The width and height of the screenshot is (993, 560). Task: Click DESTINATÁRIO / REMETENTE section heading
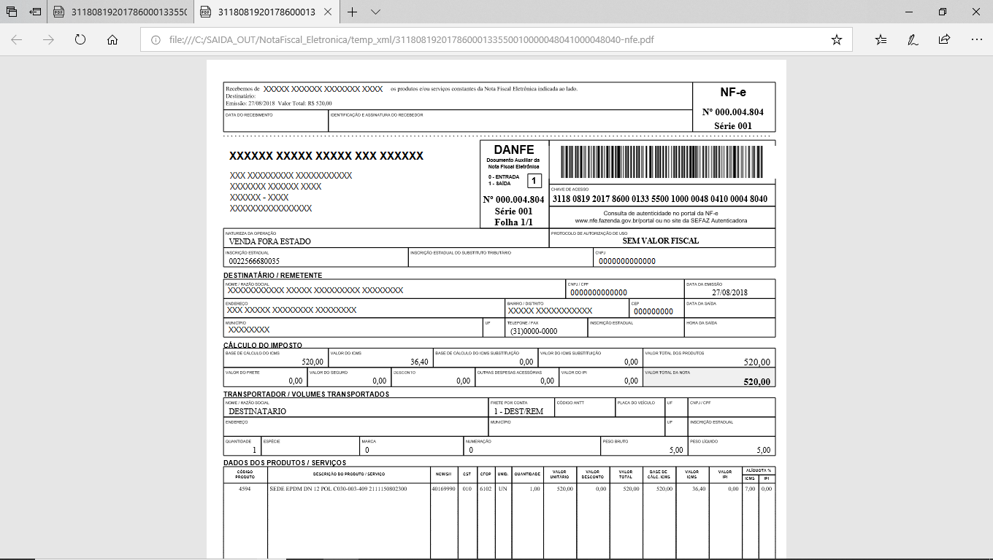272,276
